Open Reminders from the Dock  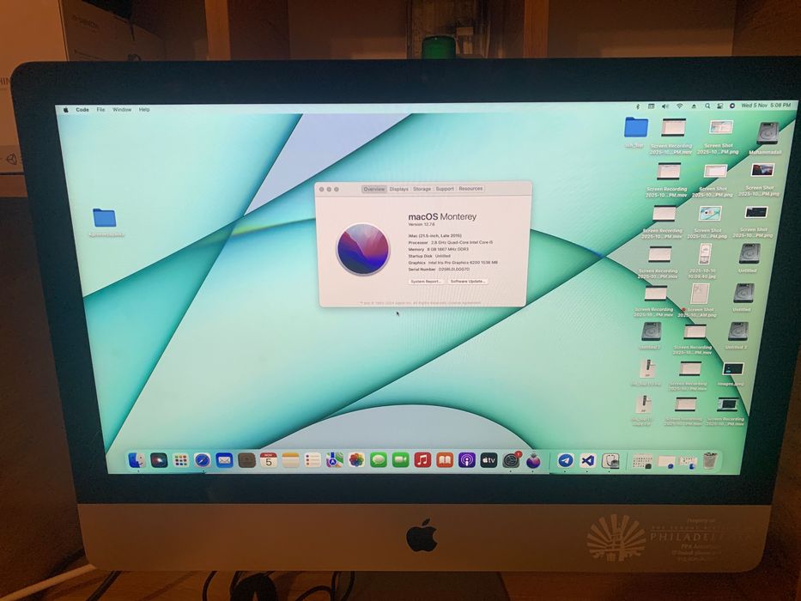point(313,460)
